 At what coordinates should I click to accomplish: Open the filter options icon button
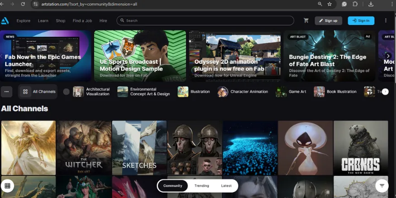(382, 186)
